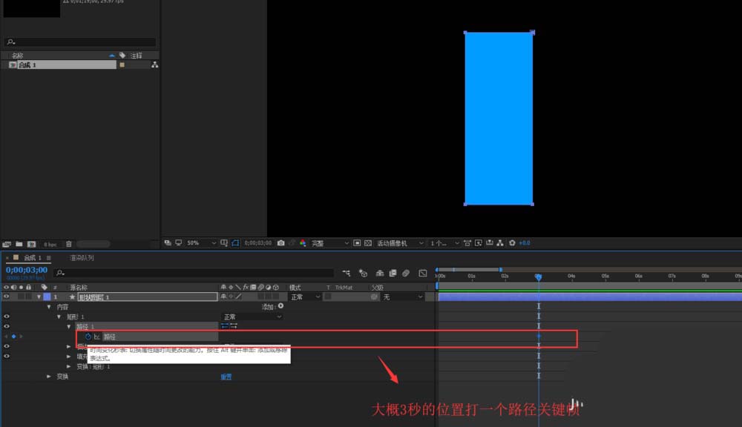Click always preview this view icon

pyautogui.click(x=168, y=243)
